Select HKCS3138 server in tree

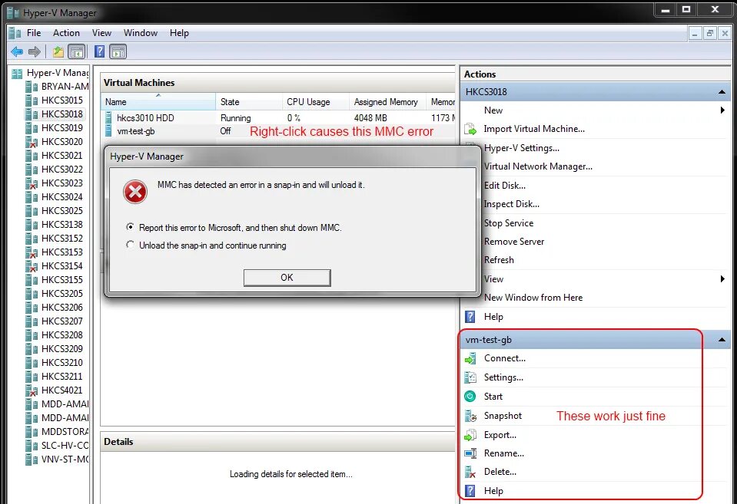pyautogui.click(x=62, y=225)
